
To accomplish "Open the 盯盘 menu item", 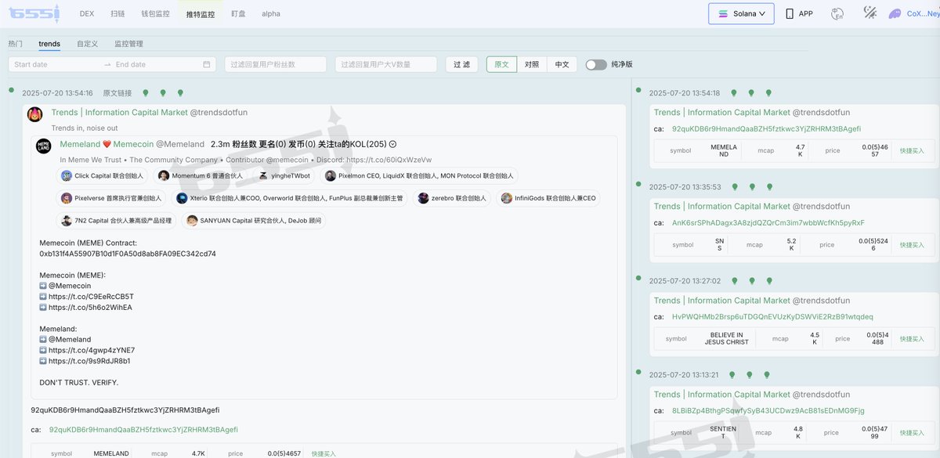I will tap(239, 13).
